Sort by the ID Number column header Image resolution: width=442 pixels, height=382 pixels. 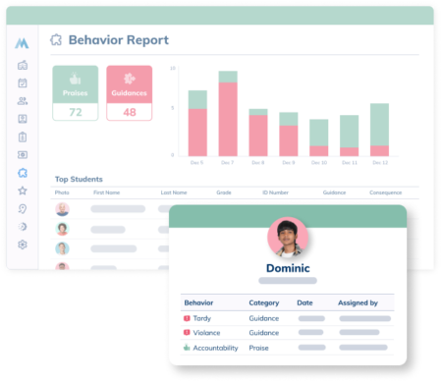(275, 192)
